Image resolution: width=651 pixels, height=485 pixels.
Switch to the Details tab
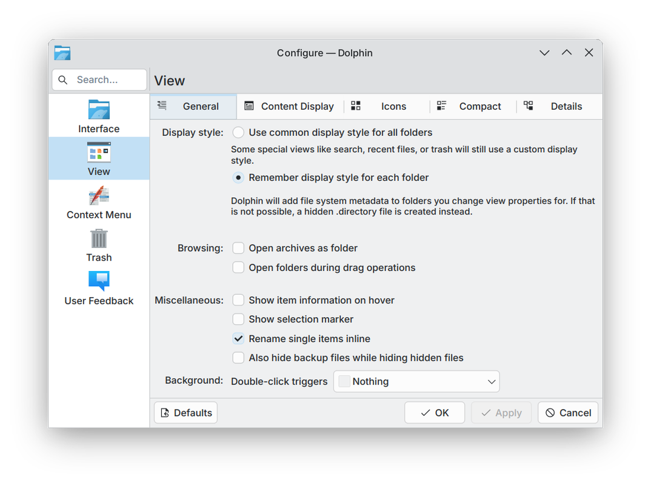[559, 106]
